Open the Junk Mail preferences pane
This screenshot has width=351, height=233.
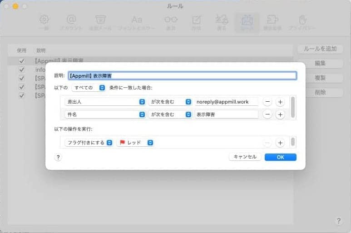coord(100,22)
